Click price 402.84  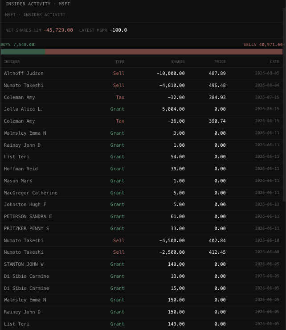coord(217,240)
